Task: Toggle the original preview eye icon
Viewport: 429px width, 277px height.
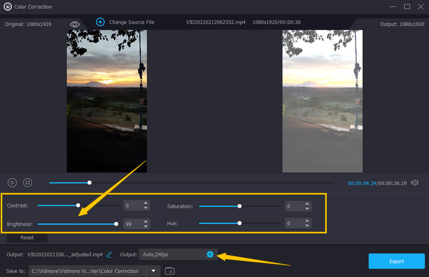Action: point(75,24)
